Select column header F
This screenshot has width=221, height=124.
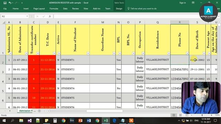click(75, 22)
